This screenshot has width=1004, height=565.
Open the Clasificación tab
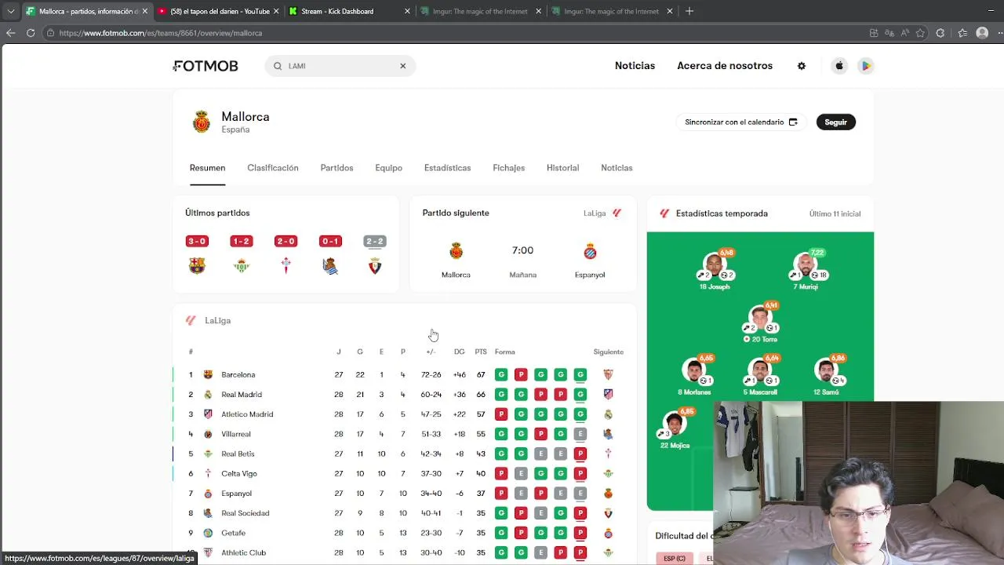(x=273, y=168)
